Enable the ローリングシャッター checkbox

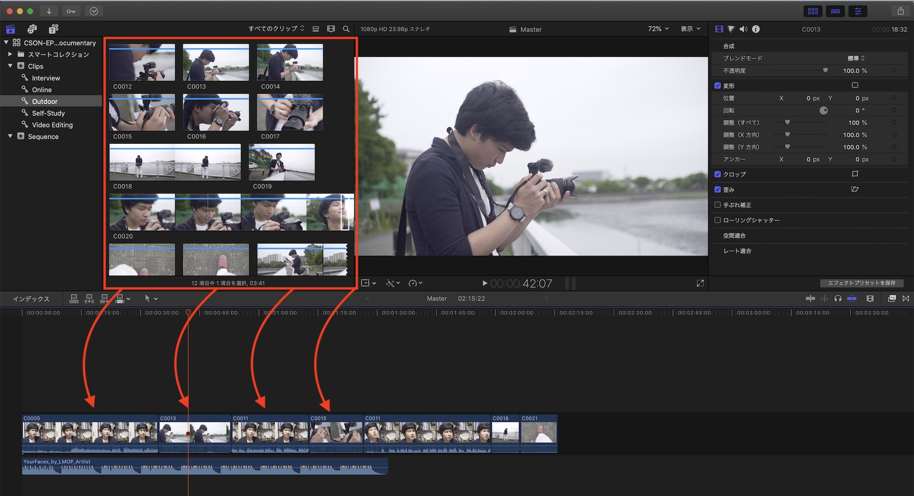point(717,220)
